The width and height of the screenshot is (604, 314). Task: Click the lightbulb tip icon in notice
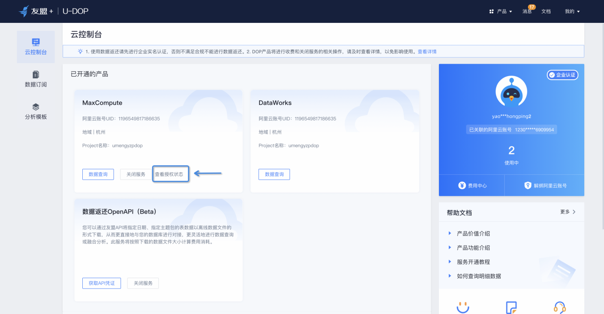pos(81,52)
